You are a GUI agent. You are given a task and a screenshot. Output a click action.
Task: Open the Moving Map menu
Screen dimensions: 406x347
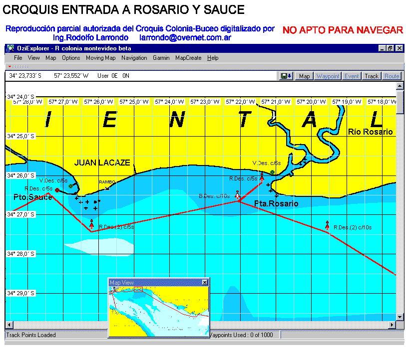[100, 58]
